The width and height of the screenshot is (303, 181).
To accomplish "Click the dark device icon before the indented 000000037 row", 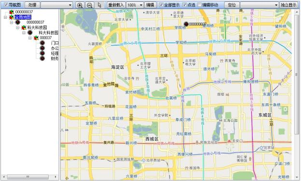I will (17, 22).
